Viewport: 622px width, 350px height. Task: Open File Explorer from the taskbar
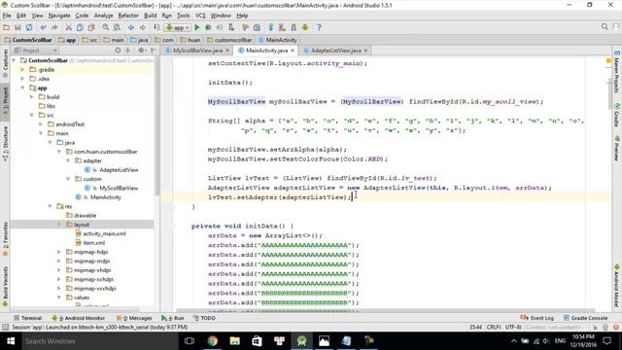click(234, 341)
